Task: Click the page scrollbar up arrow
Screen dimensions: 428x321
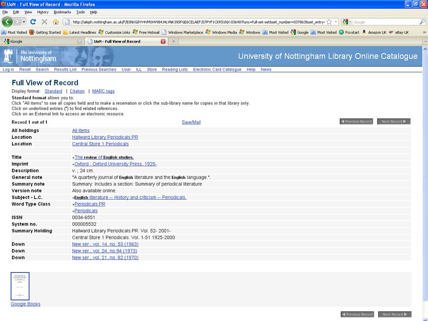Action: click(425, 49)
